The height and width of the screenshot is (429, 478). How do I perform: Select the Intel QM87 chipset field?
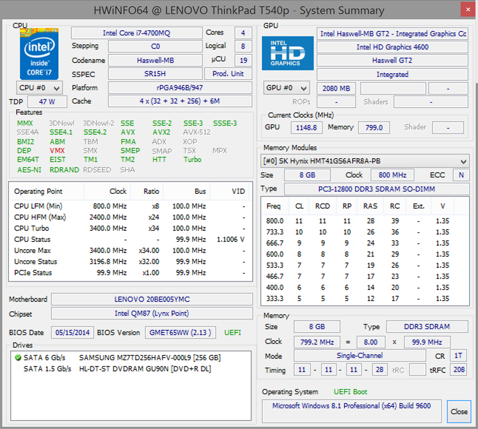point(152,313)
